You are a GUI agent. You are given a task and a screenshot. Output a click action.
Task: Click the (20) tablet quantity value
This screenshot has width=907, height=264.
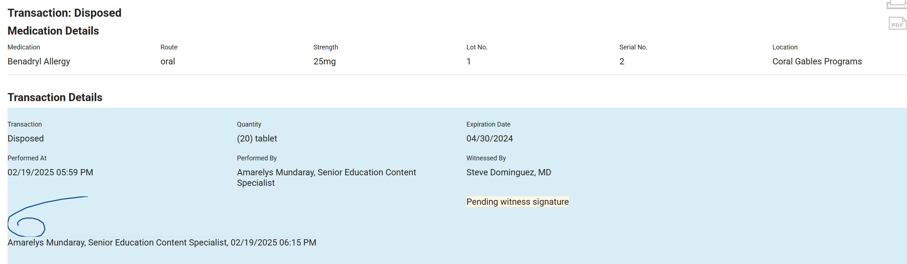[x=257, y=139]
